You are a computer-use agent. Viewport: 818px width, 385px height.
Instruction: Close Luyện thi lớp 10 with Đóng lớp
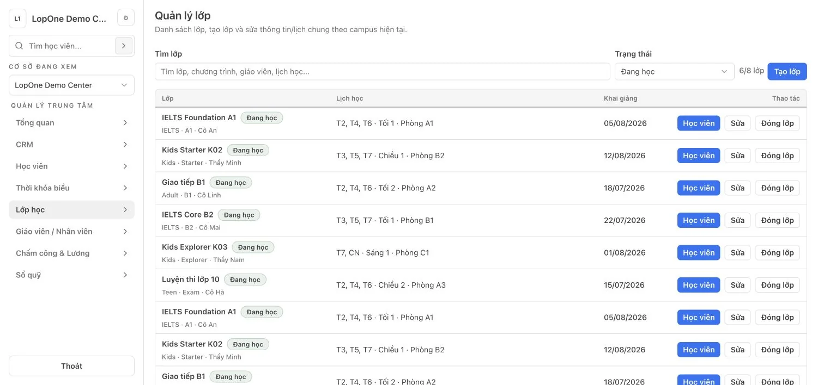pyautogui.click(x=777, y=285)
